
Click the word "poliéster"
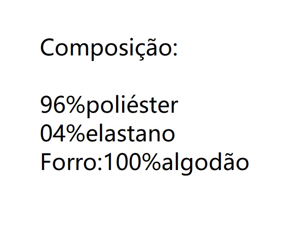[132, 106]
